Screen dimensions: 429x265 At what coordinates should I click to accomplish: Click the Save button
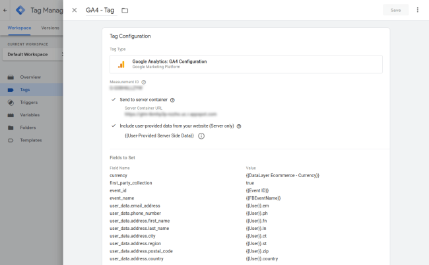[395, 11]
